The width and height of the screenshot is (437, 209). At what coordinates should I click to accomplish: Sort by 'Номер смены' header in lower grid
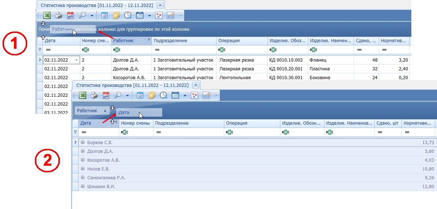coord(136,123)
